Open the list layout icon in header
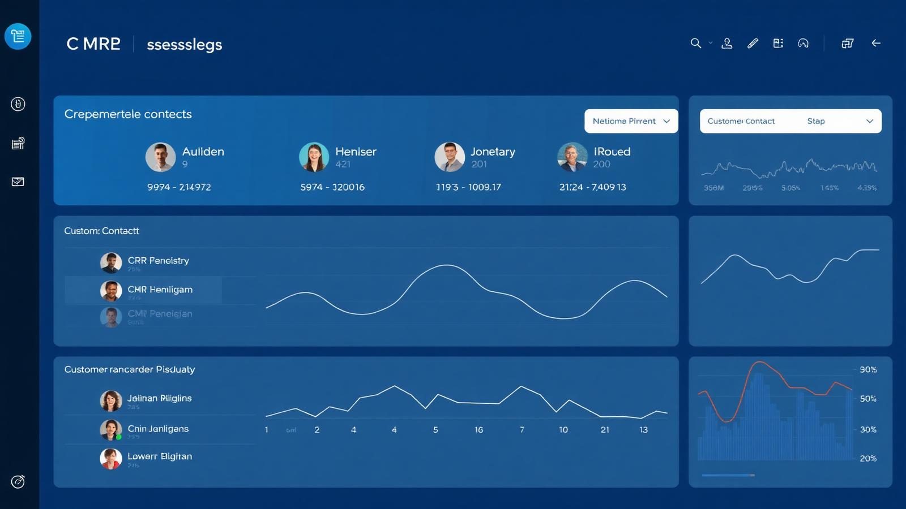The height and width of the screenshot is (509, 906). pos(778,43)
